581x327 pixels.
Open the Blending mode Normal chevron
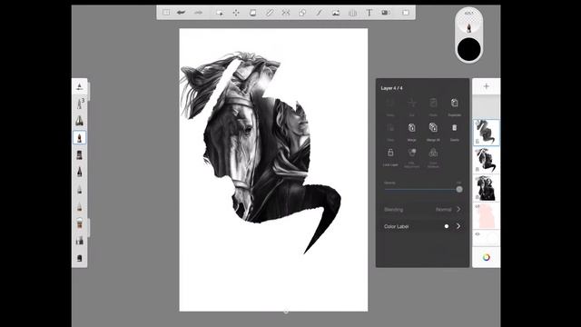click(x=458, y=210)
